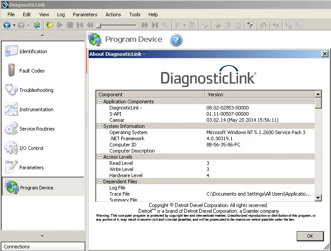Image resolution: width=331 pixels, height=251 pixels.
Task: Open the Parameters menu in menu bar
Action: [x=85, y=15]
